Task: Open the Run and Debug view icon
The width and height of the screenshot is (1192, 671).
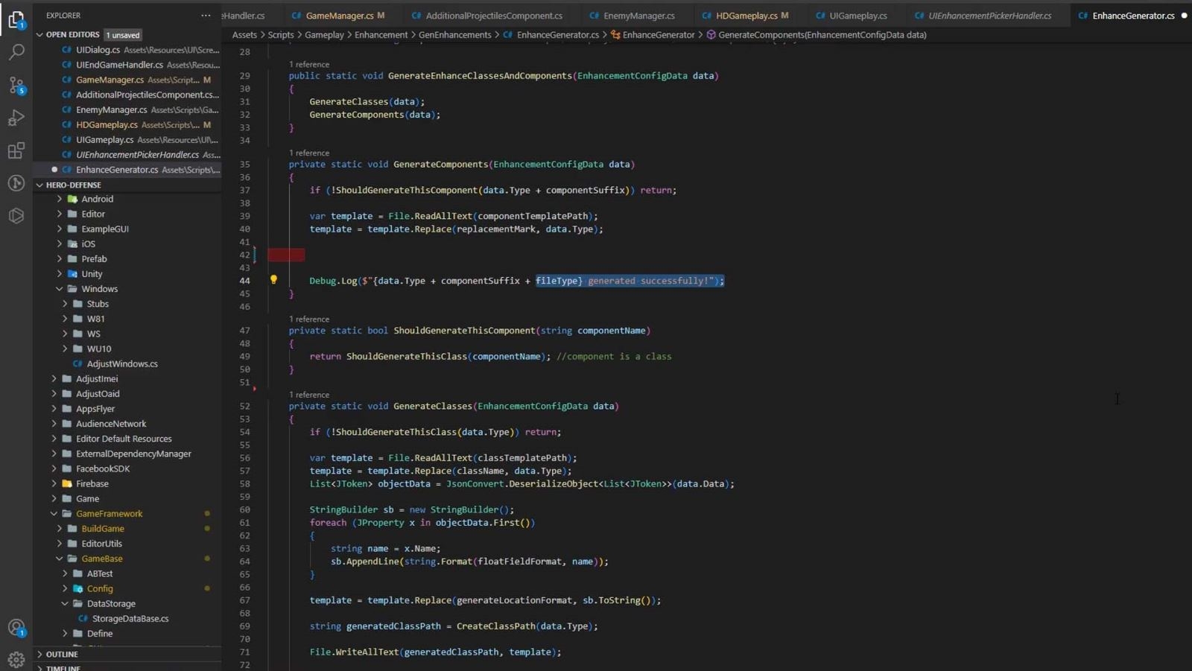Action: click(x=16, y=118)
